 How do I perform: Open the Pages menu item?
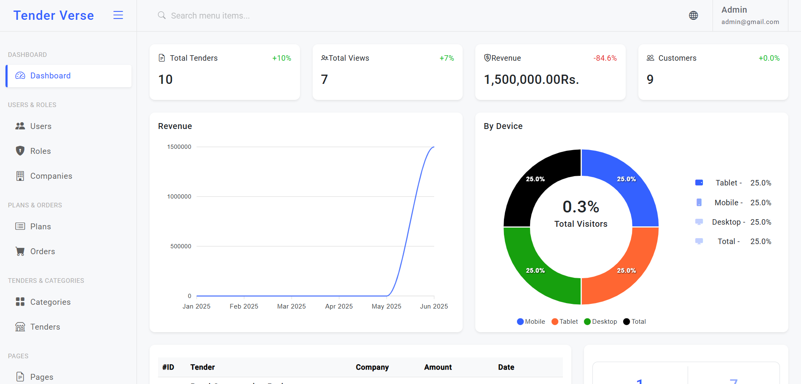(69, 377)
